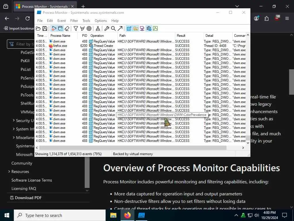Click the Result column header
Image resolution: width=294 pixels, height=221 pixels.
(189, 36)
